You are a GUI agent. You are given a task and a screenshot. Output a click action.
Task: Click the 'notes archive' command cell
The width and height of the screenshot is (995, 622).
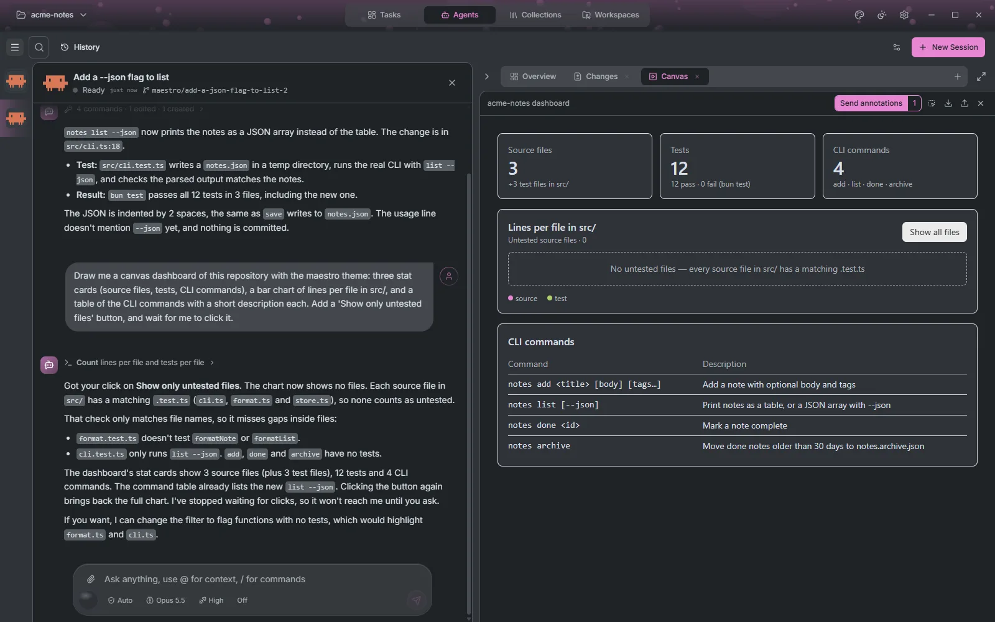[539, 446]
